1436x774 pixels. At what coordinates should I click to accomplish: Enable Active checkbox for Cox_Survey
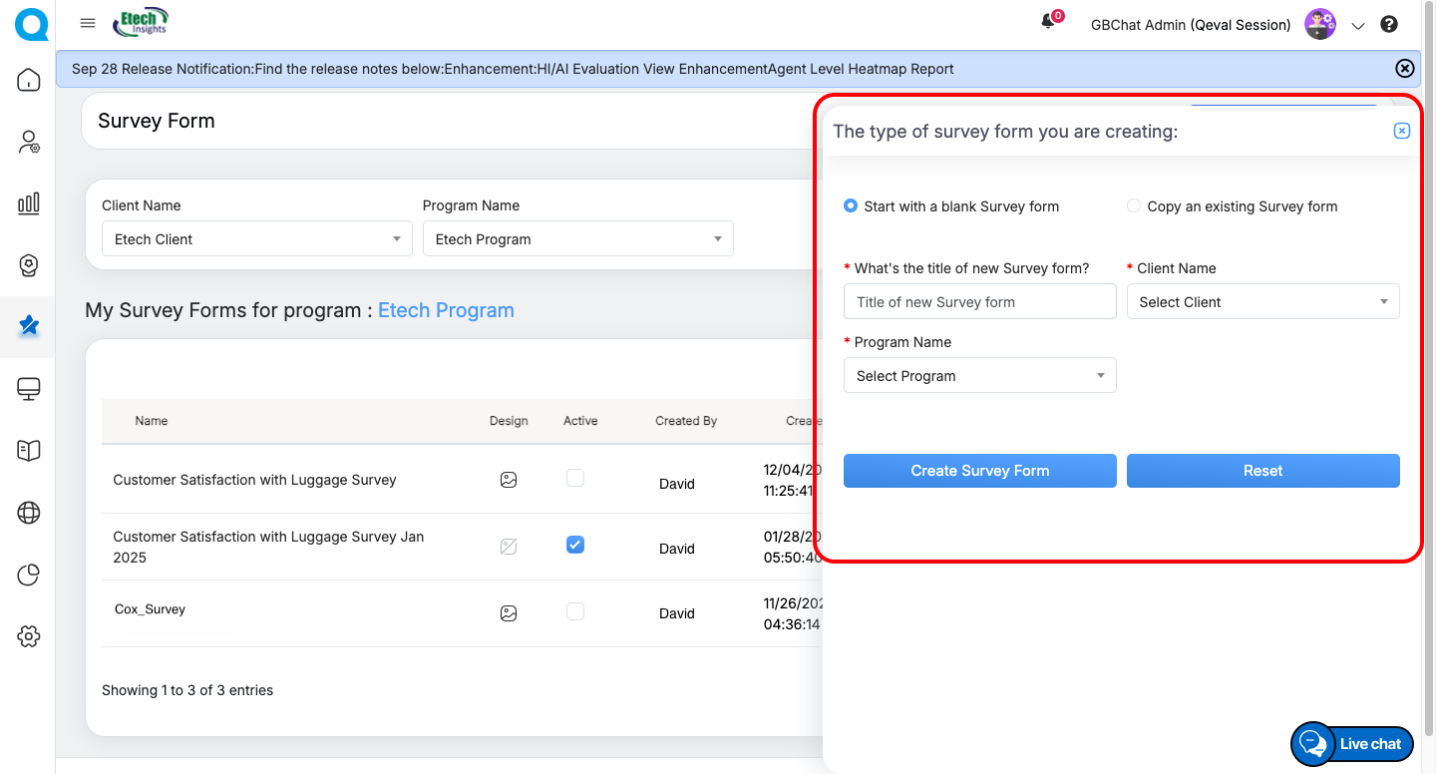575,611
